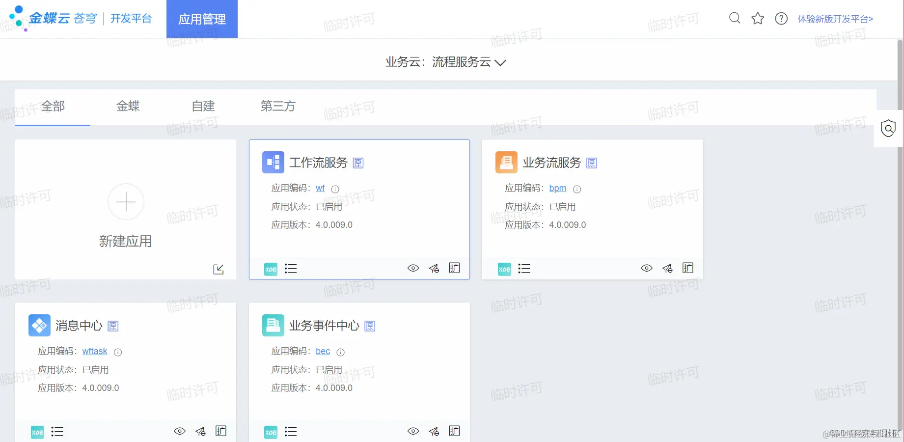The width and height of the screenshot is (904, 442).
Task: Click the 原 badge beside 工作流服务
Action: 358,163
